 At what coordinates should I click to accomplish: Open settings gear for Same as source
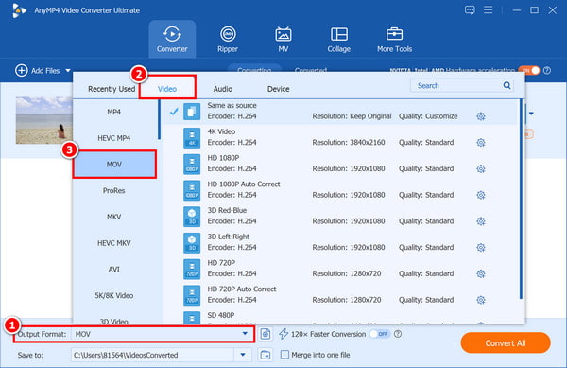(481, 116)
